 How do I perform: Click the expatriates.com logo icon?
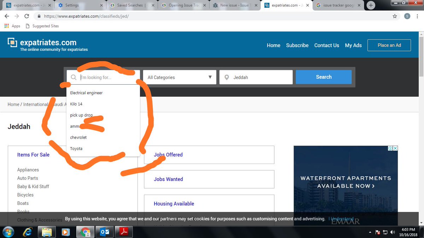click(12, 42)
